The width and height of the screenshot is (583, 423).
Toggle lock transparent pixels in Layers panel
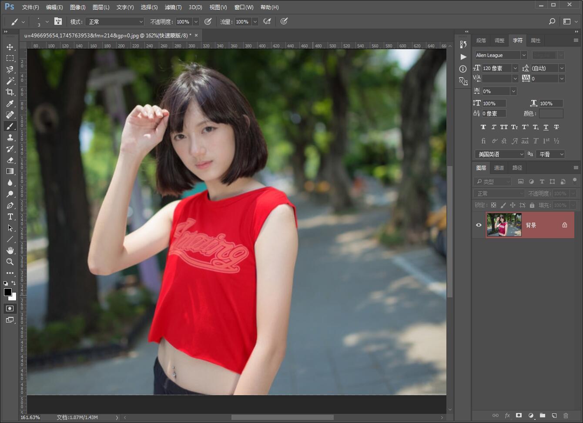pos(493,205)
